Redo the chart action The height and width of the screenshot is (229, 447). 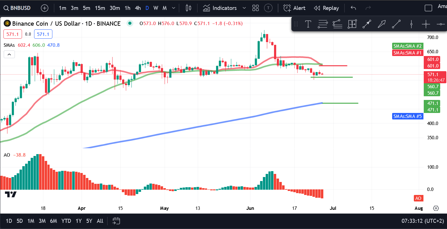point(368,8)
